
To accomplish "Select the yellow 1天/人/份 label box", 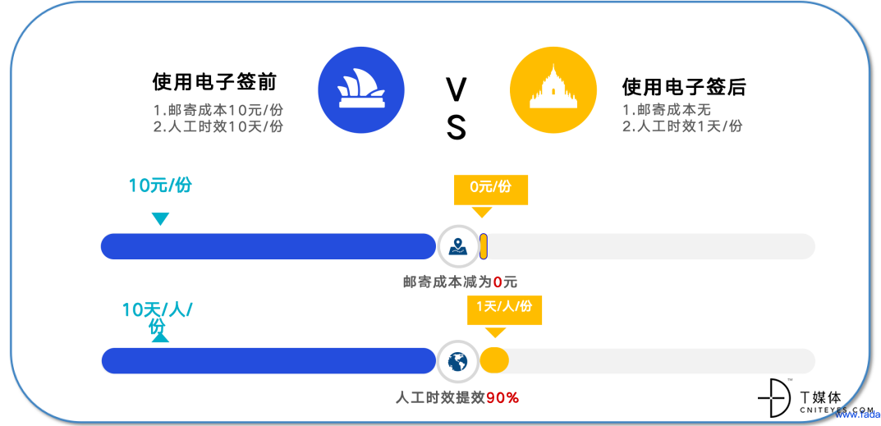I will tap(505, 309).
